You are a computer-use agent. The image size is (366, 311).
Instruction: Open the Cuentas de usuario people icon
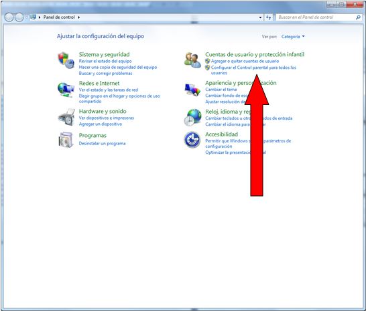tap(192, 60)
